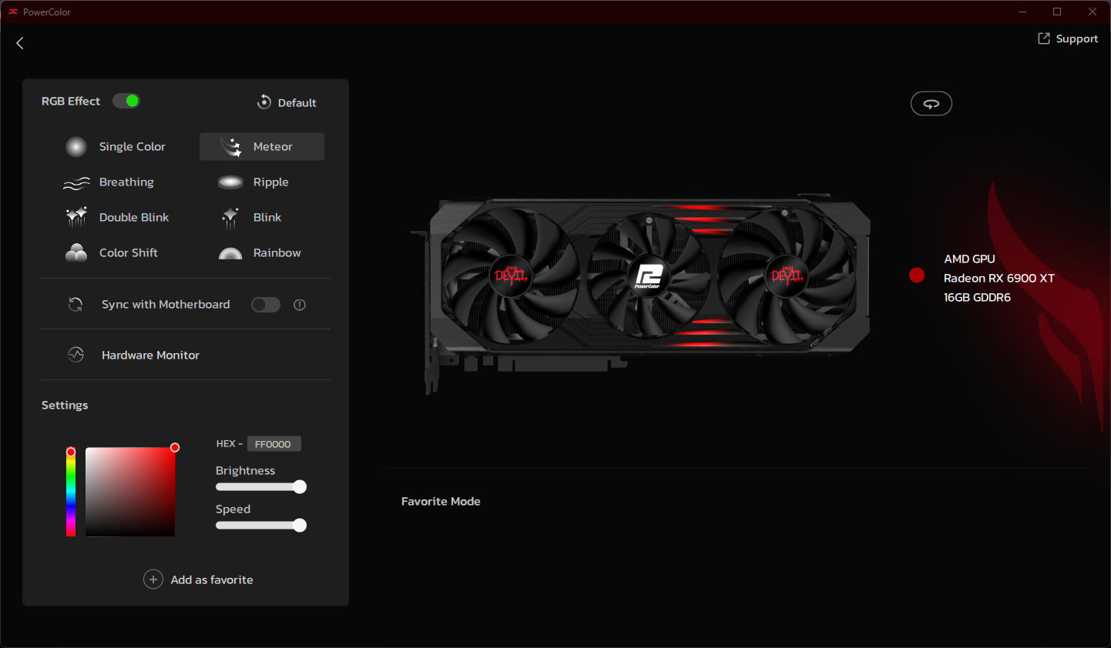1111x648 pixels.
Task: Choose the Ripple effect mode
Action: point(262,182)
